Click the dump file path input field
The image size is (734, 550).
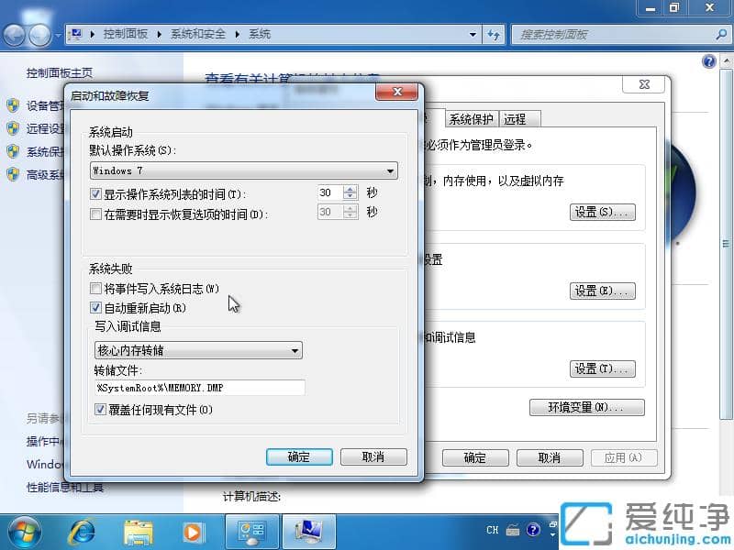197,387
